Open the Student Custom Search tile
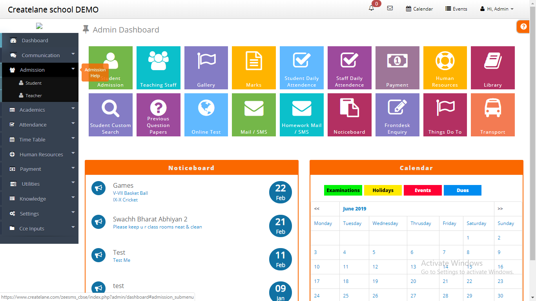 [110, 114]
